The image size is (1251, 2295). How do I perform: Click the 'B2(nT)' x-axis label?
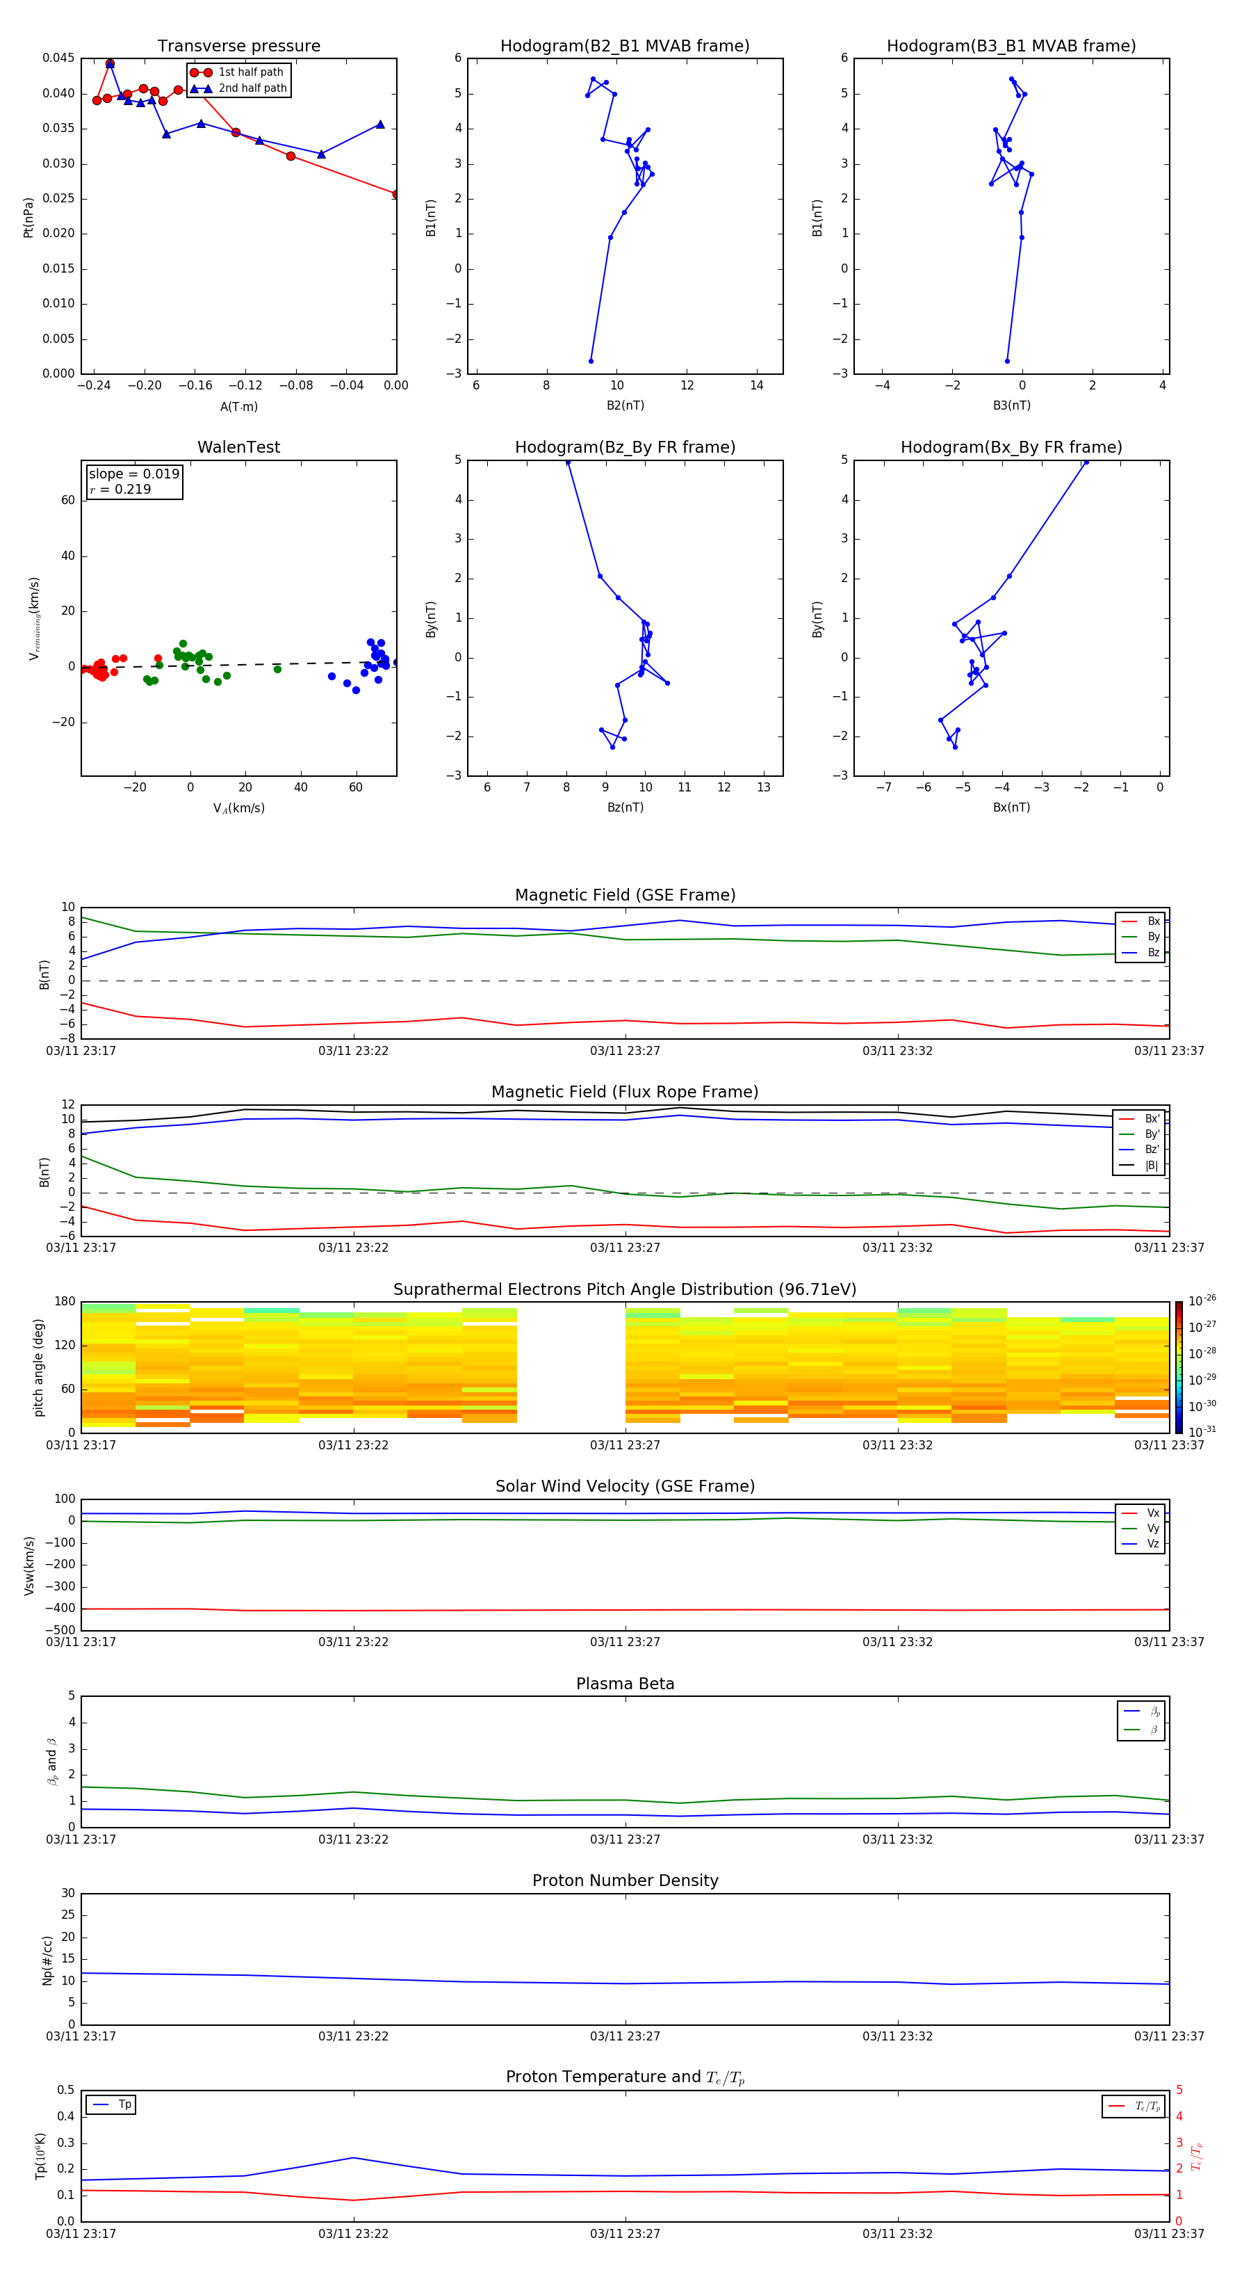(625, 405)
